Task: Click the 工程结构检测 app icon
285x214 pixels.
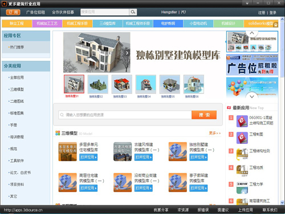Action: 242,154
